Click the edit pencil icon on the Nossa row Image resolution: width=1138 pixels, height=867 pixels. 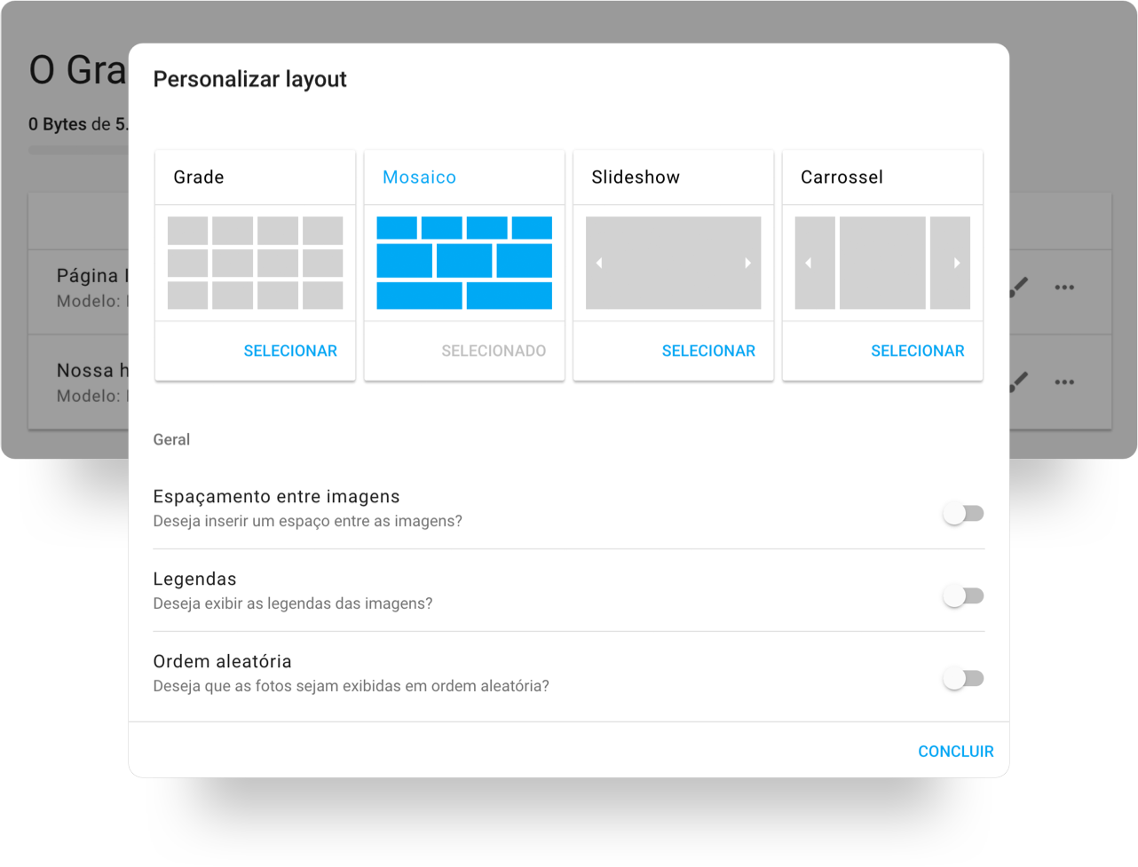coord(1020,382)
